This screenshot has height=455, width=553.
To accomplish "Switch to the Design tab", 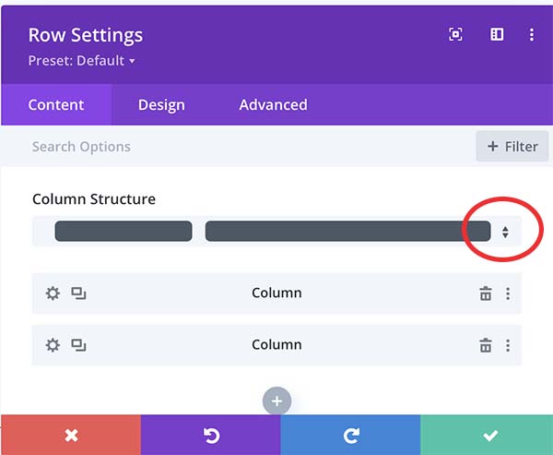I will (161, 105).
